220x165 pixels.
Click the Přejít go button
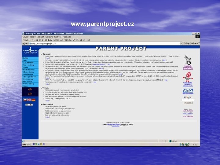pos(187,43)
